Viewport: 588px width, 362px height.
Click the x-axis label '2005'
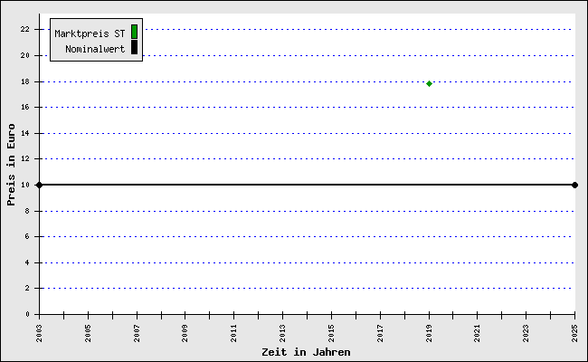[88, 333]
